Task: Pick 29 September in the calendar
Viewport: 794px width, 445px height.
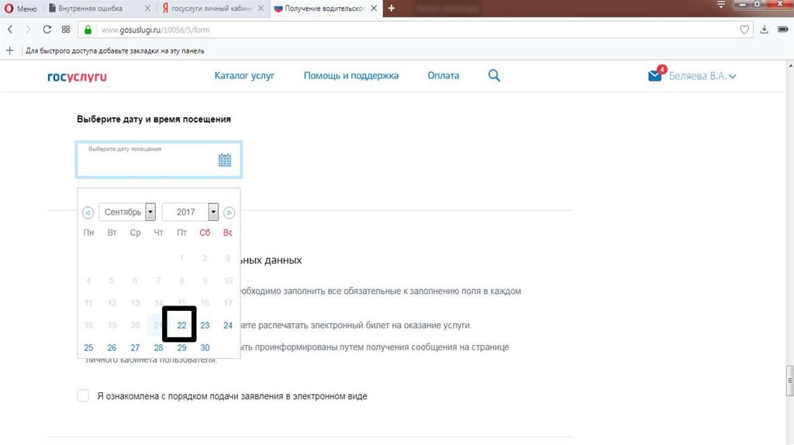Action: 181,348
